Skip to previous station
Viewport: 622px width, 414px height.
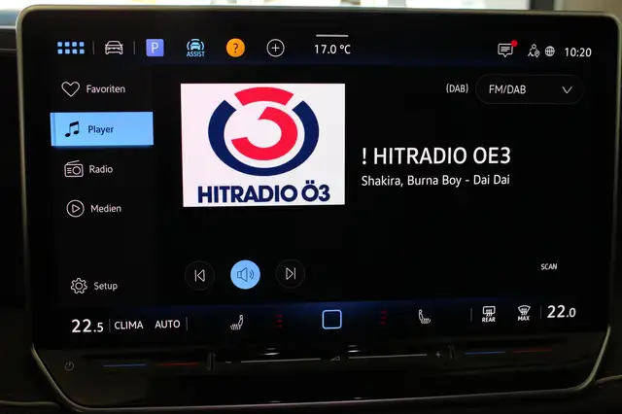click(x=200, y=275)
